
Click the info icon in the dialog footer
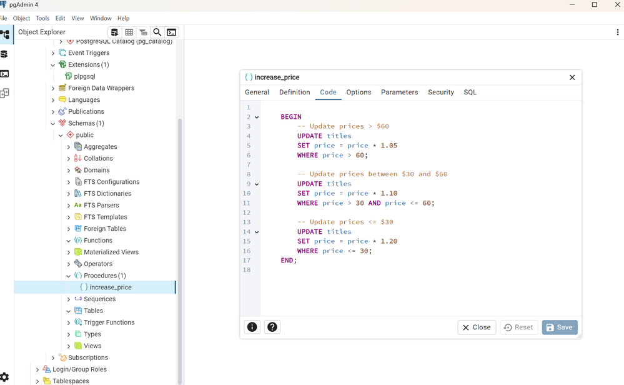click(x=252, y=327)
